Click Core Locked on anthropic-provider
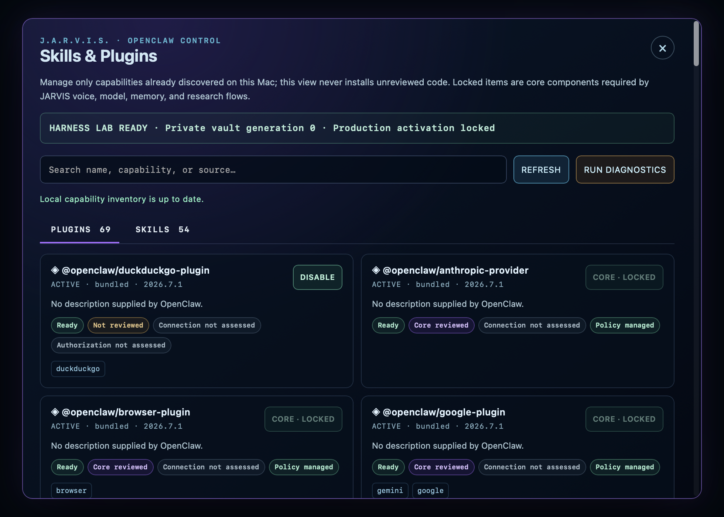The height and width of the screenshot is (517, 724). (x=624, y=277)
